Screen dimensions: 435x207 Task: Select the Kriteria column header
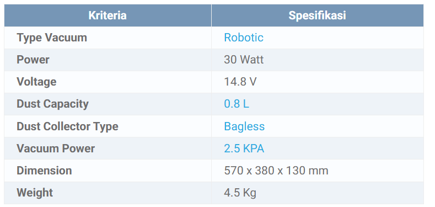[108, 15]
